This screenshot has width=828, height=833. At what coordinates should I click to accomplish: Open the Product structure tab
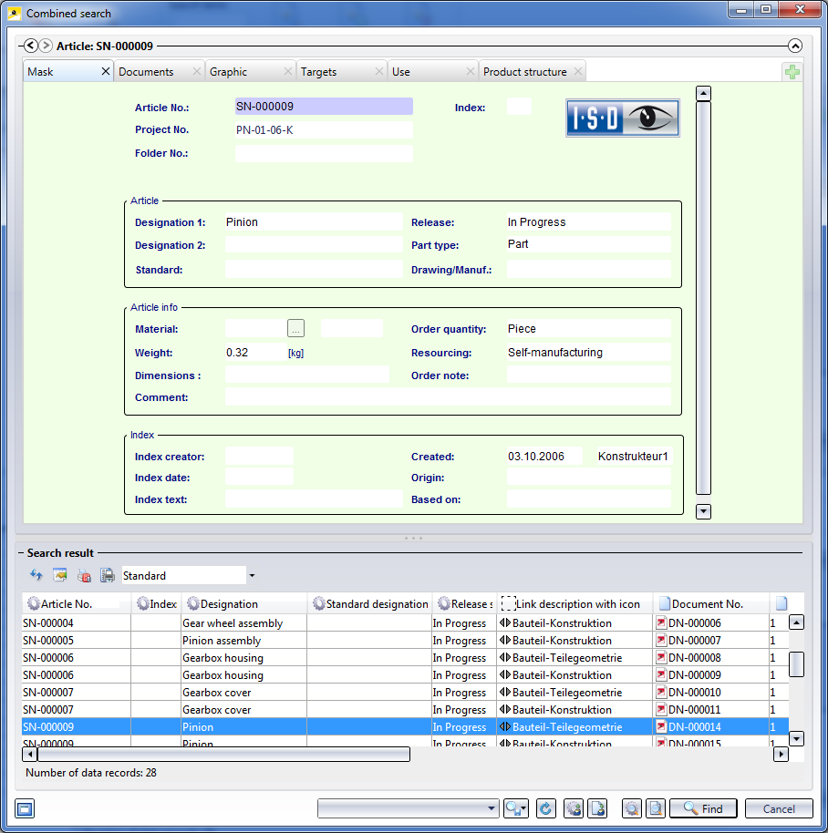(525, 72)
